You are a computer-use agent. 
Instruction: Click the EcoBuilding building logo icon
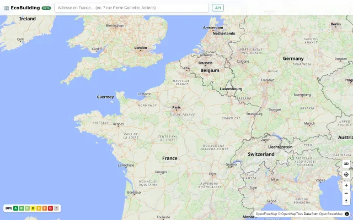(x=7, y=8)
